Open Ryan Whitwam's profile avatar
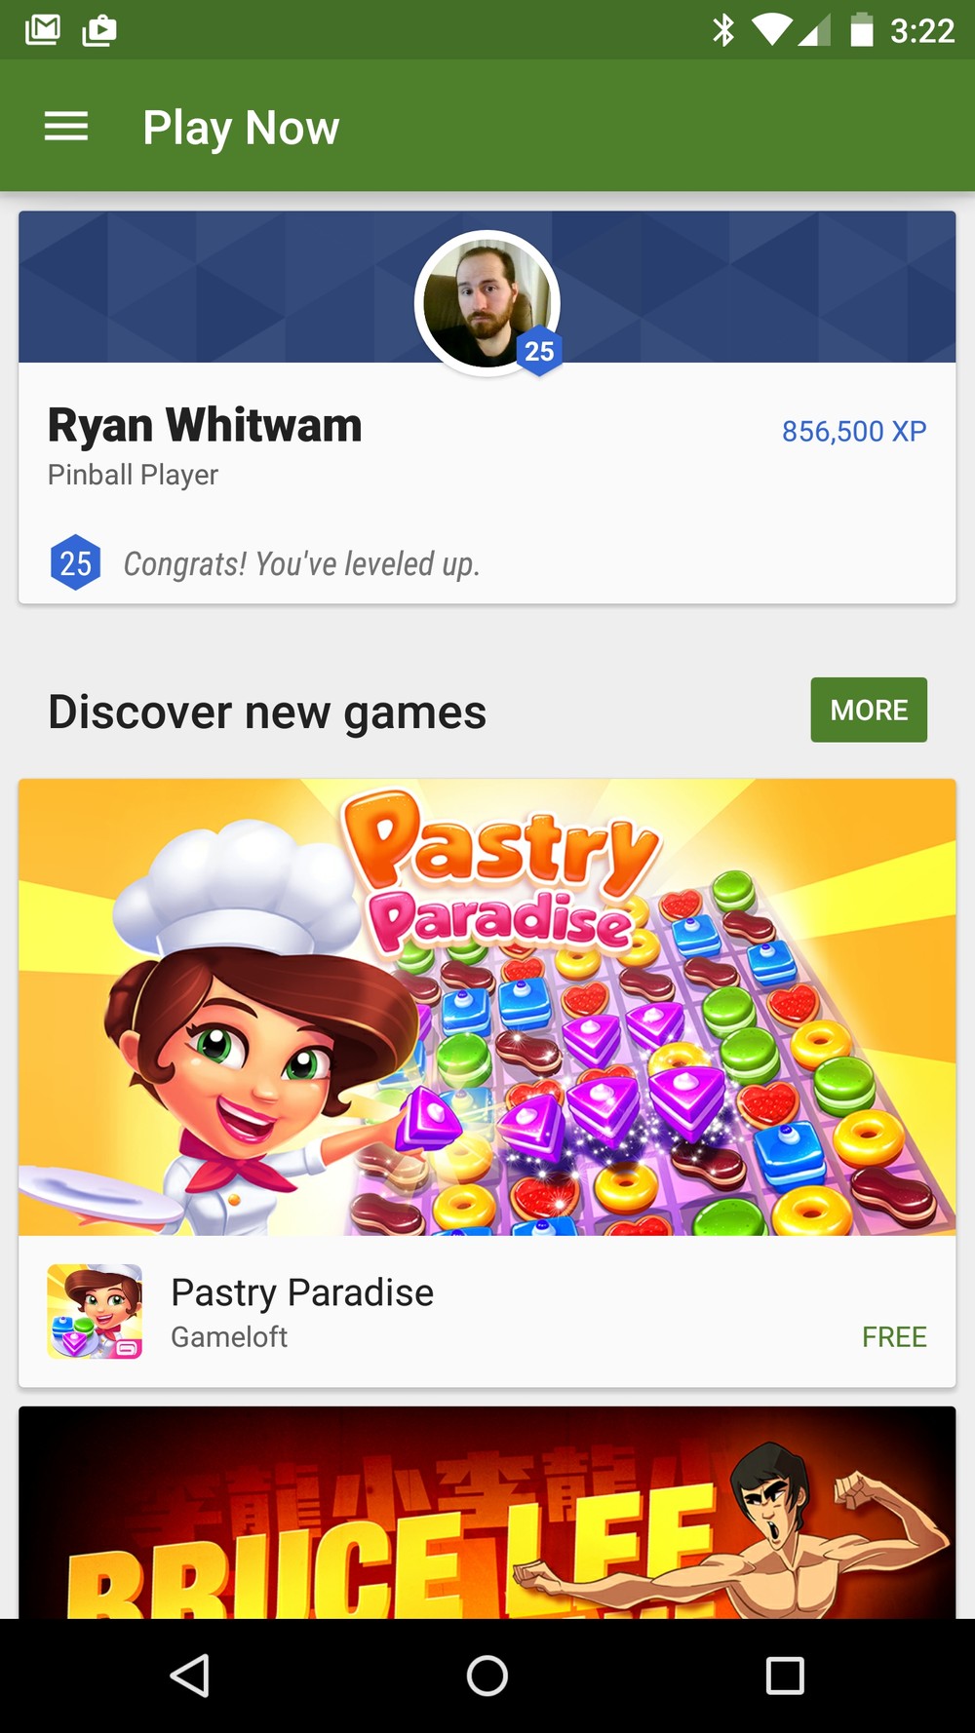The height and width of the screenshot is (1733, 975). (487, 303)
